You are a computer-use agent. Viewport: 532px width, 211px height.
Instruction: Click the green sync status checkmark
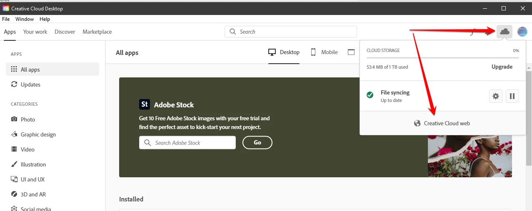point(370,95)
